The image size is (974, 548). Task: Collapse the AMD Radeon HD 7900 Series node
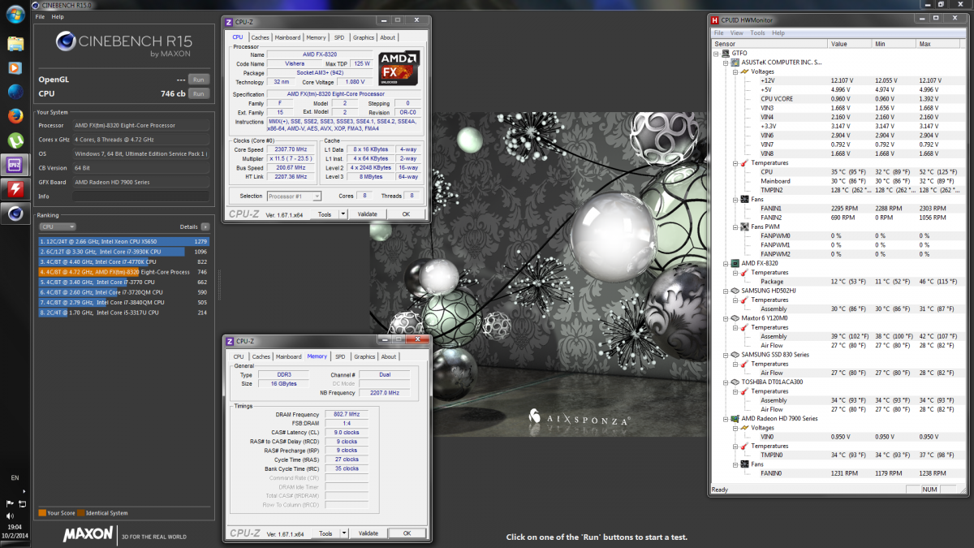[725, 418]
